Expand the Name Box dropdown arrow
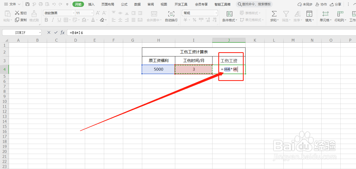This screenshot has height=169, width=356. click(x=40, y=32)
